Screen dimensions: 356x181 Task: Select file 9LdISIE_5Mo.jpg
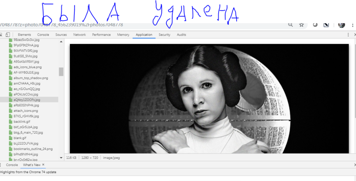25,56
